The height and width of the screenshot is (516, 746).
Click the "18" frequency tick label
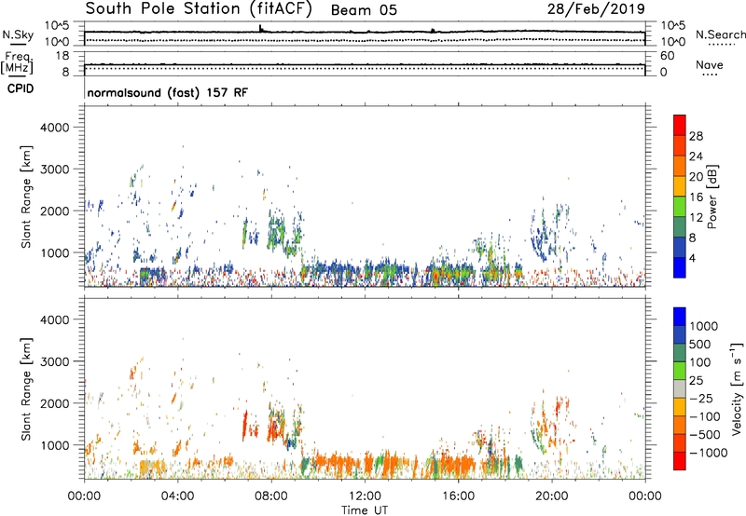tap(62, 56)
